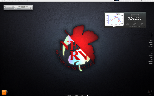Open the Downloads shortcut on the right
The width and height of the screenshot is (154, 96).
point(151,42)
